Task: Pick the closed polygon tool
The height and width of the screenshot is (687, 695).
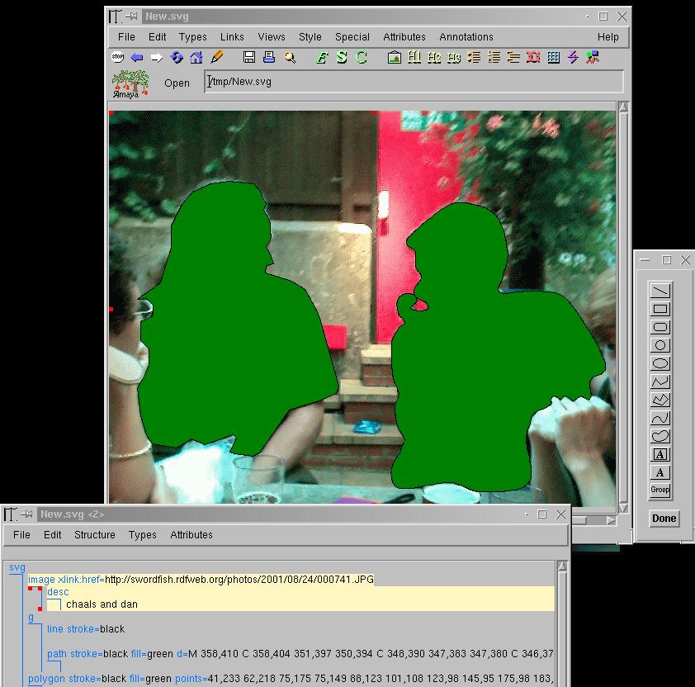Action: tap(660, 400)
